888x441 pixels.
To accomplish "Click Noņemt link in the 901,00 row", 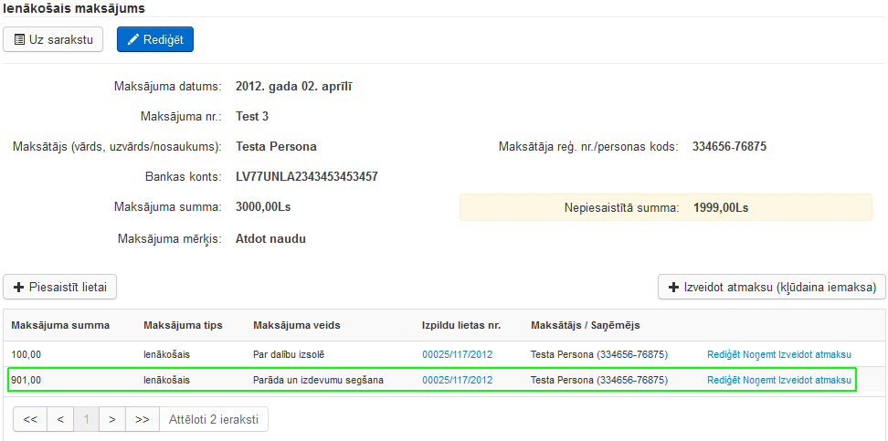I will pos(761,380).
